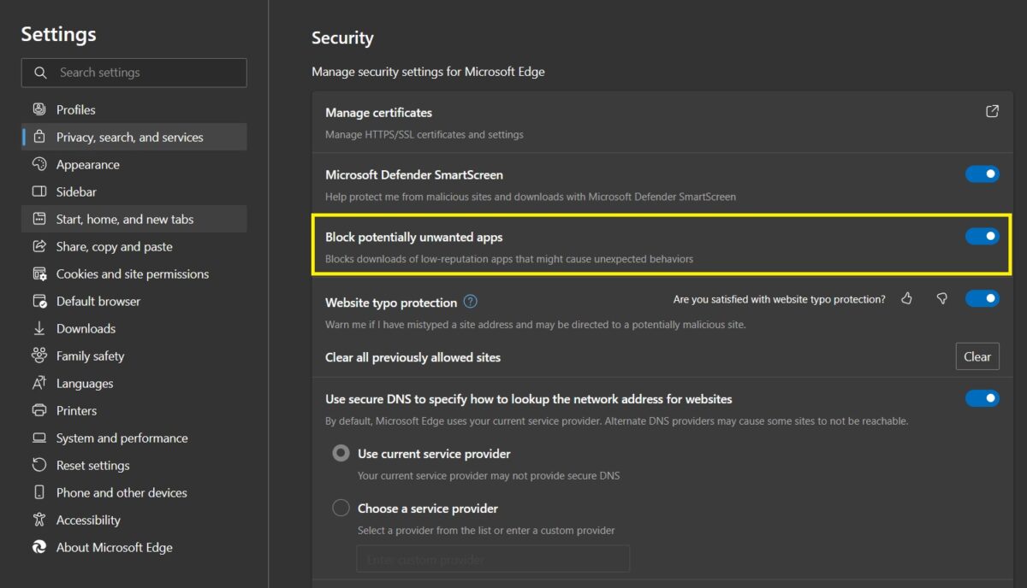Select Use current service provider radio button
This screenshot has height=588, width=1027.
[x=341, y=453]
